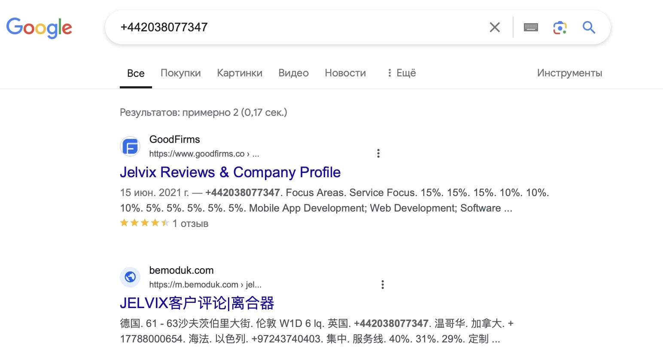Open the bemoduk.com site name
The image size is (663, 363).
[181, 270]
